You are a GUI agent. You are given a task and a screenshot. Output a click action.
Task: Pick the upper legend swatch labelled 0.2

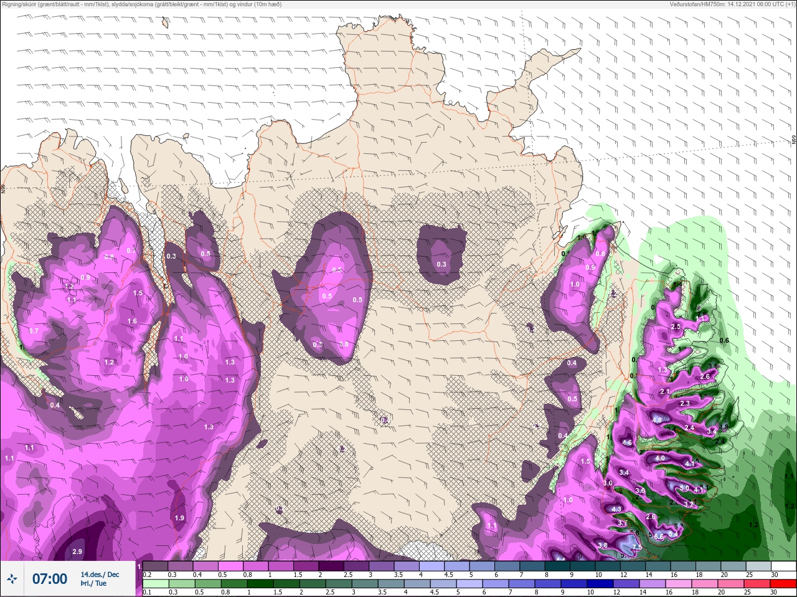[x=156, y=566]
